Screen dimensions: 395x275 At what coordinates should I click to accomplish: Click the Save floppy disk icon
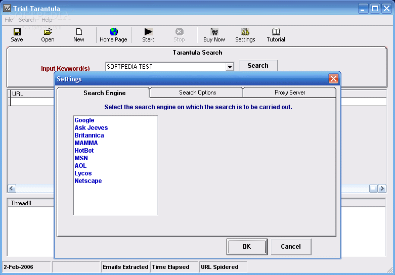17,32
